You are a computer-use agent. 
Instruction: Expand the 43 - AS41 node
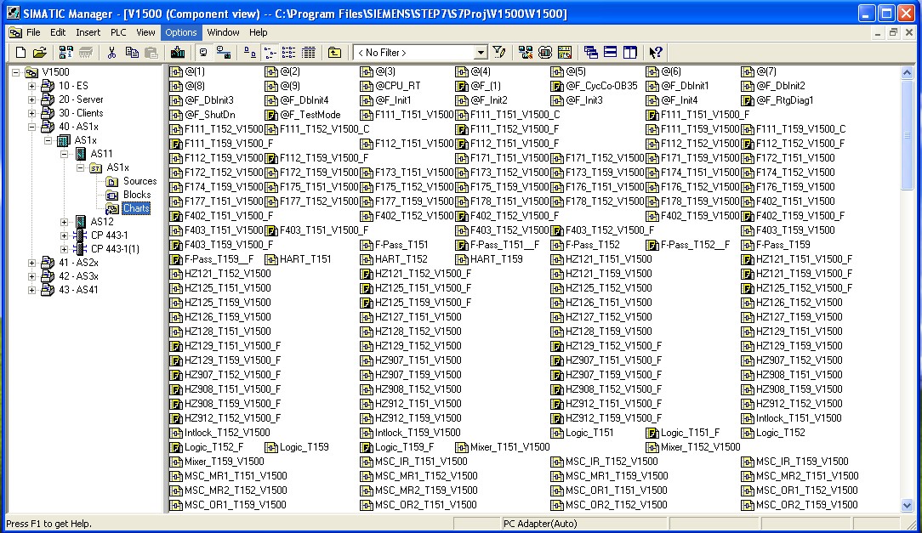[x=32, y=290]
